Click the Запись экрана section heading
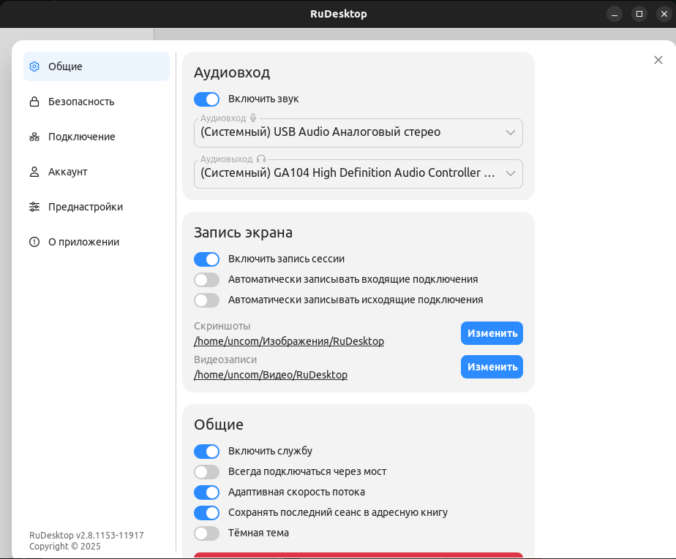Screen dimensions: 676x559 pos(243,232)
